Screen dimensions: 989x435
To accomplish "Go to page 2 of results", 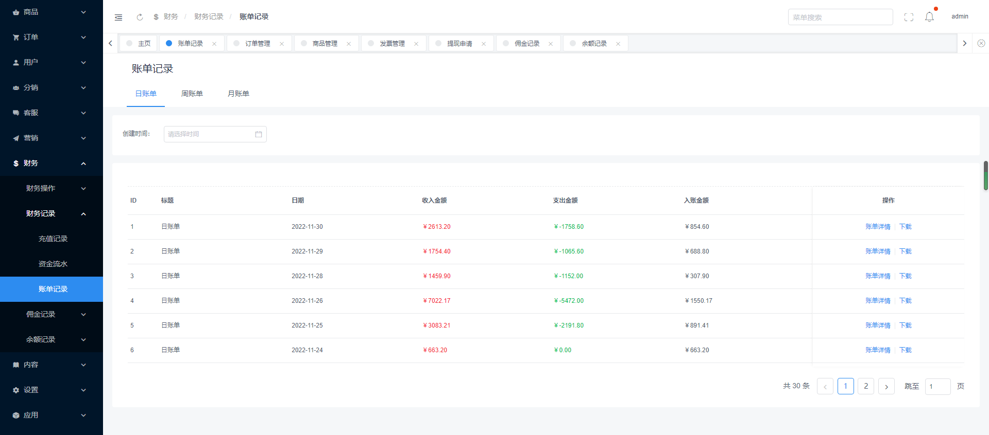I will click(865, 386).
